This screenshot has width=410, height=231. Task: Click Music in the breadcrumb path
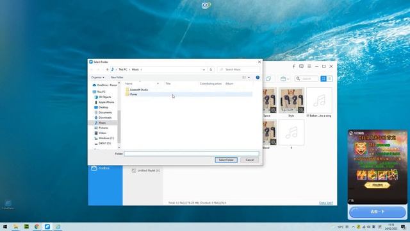coord(135,69)
